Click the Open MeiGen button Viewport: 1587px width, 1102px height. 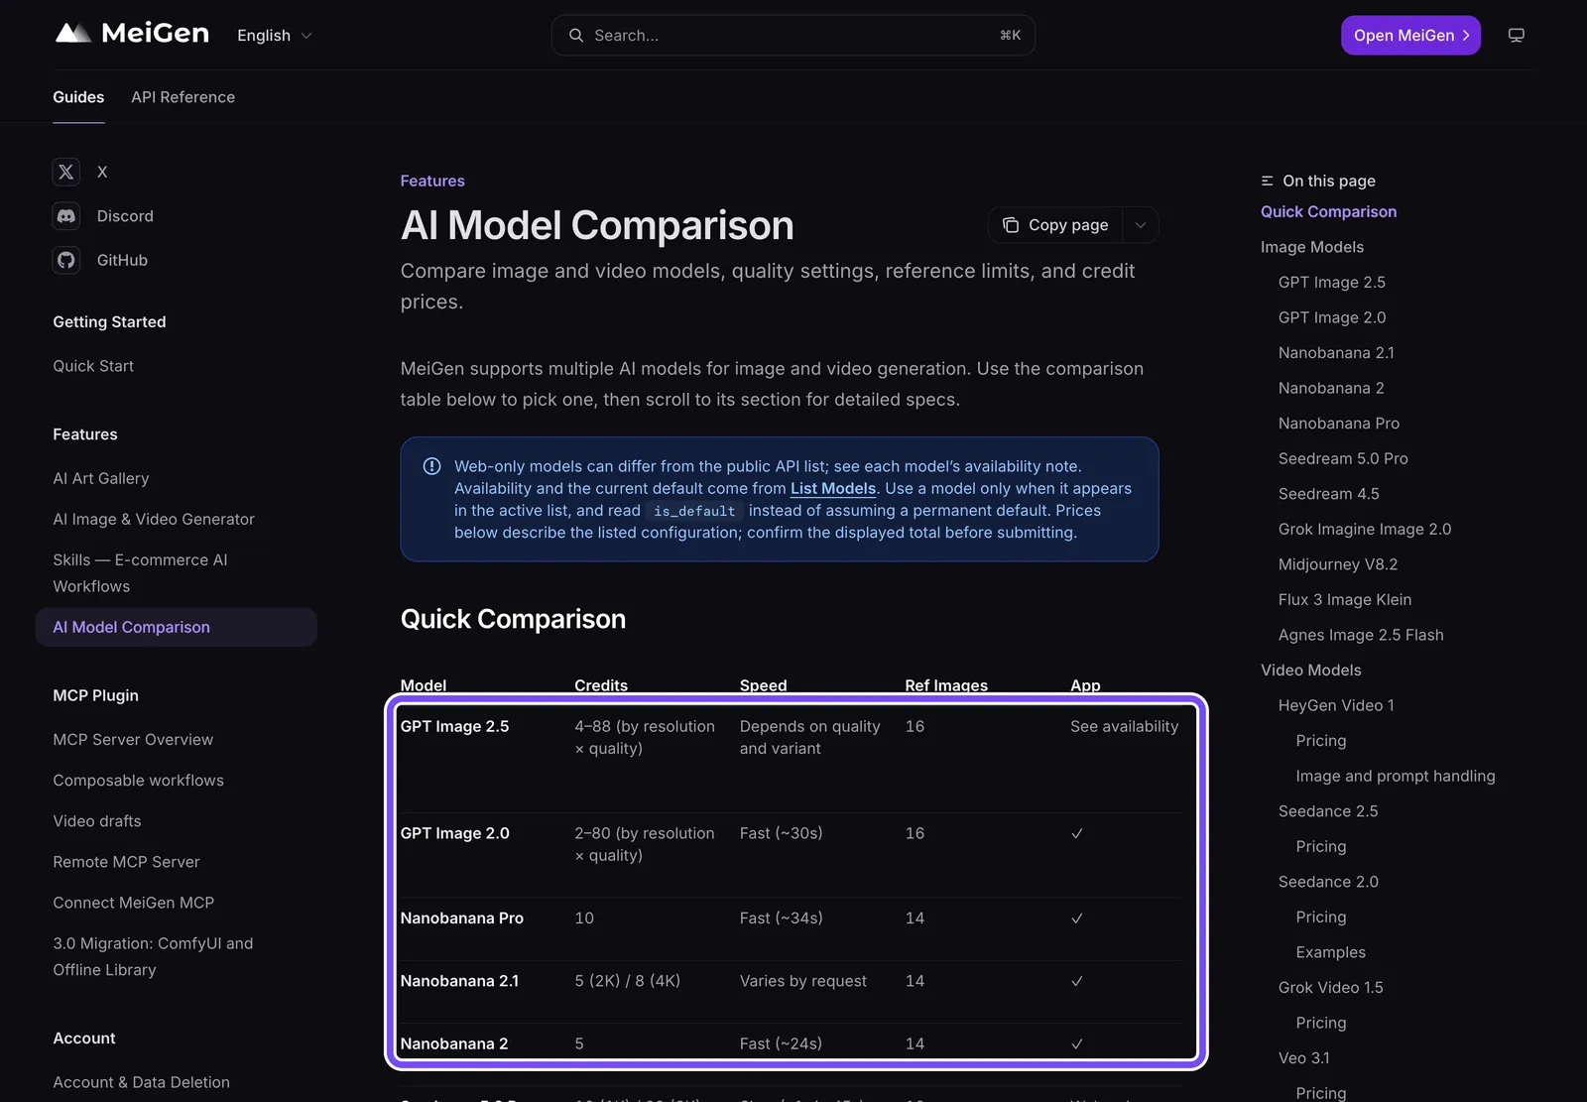(x=1410, y=35)
